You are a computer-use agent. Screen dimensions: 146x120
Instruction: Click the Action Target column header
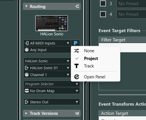click(123, 113)
